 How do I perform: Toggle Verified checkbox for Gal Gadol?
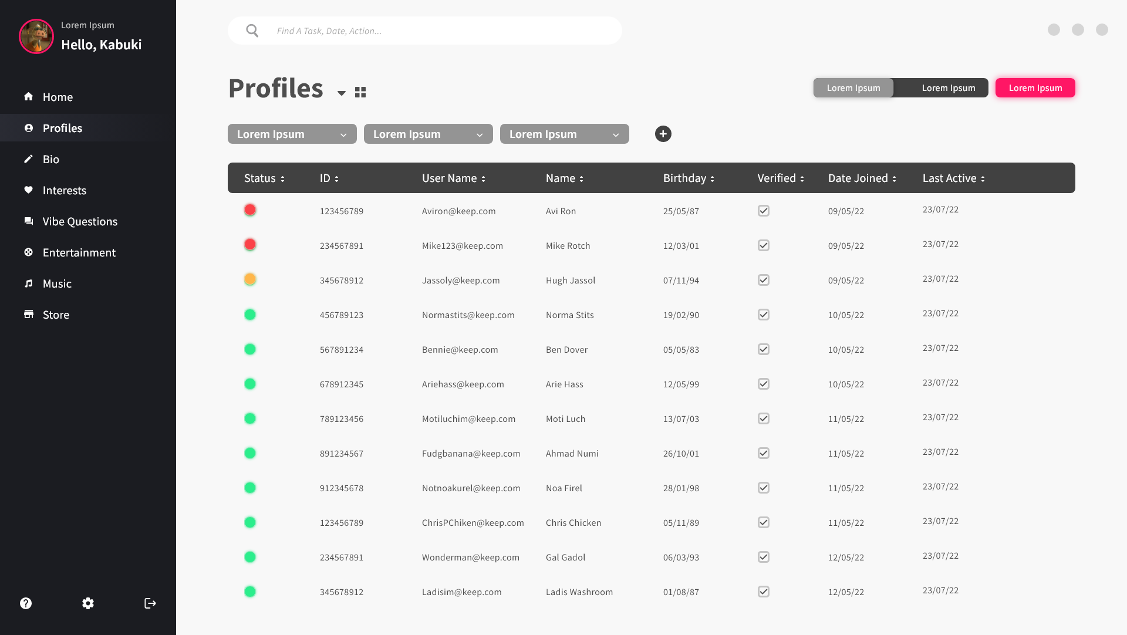763,557
